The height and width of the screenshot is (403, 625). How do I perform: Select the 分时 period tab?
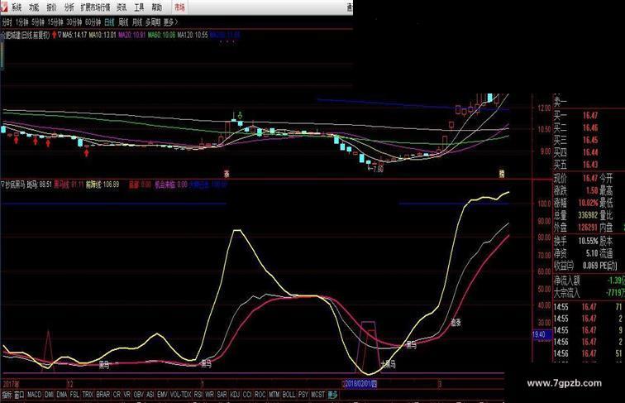[x=7, y=22]
